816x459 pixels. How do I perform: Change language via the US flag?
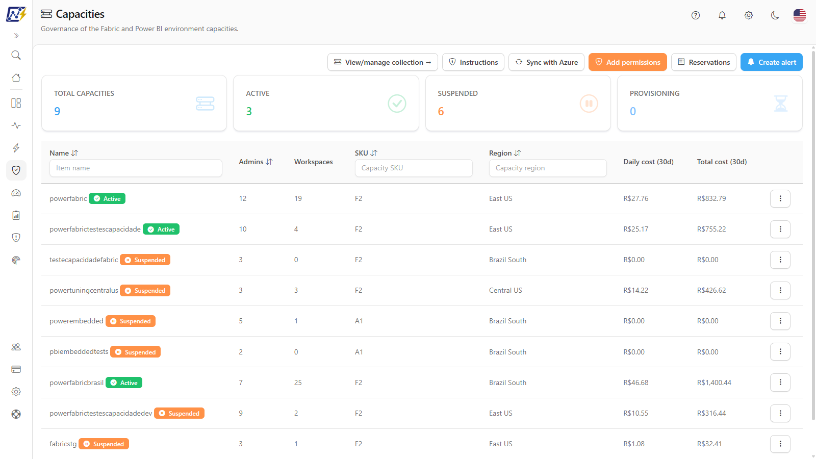coord(800,15)
